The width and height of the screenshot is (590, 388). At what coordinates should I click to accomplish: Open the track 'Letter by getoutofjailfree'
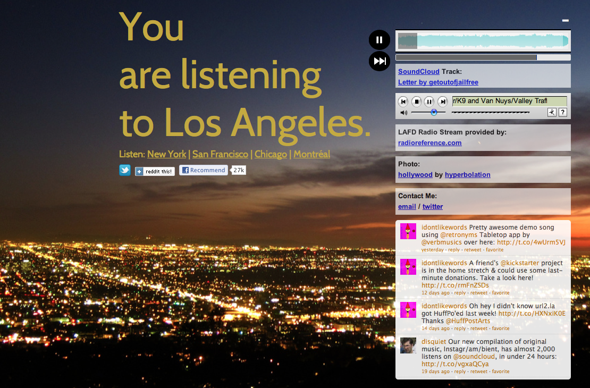[438, 82]
